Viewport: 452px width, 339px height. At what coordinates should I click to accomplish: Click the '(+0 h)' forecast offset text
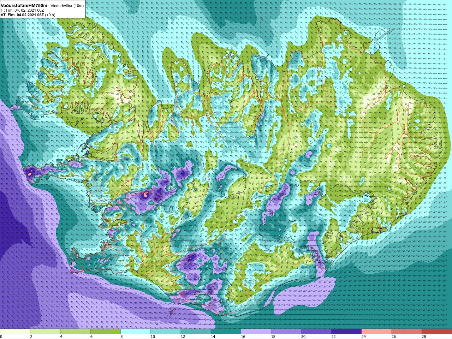[50, 15]
